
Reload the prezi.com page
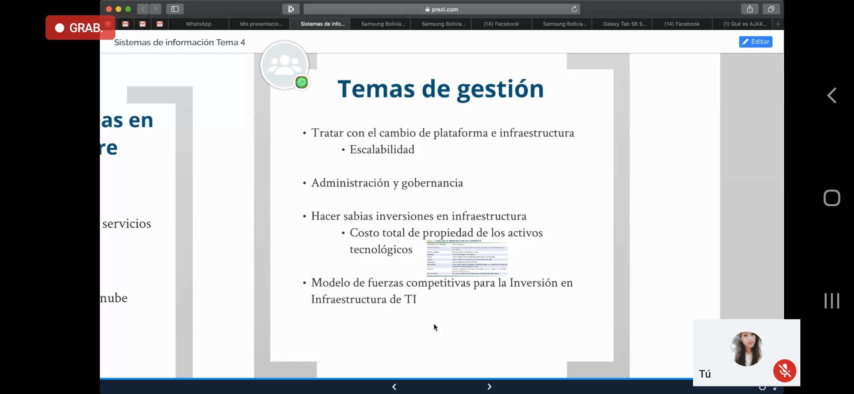click(x=574, y=9)
